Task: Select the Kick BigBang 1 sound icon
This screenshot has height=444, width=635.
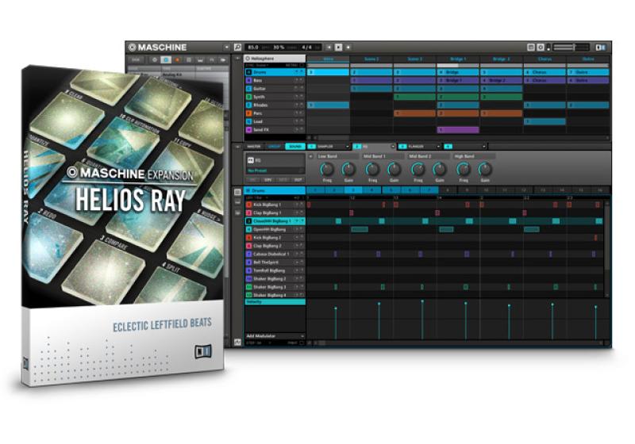Action: [x=249, y=205]
